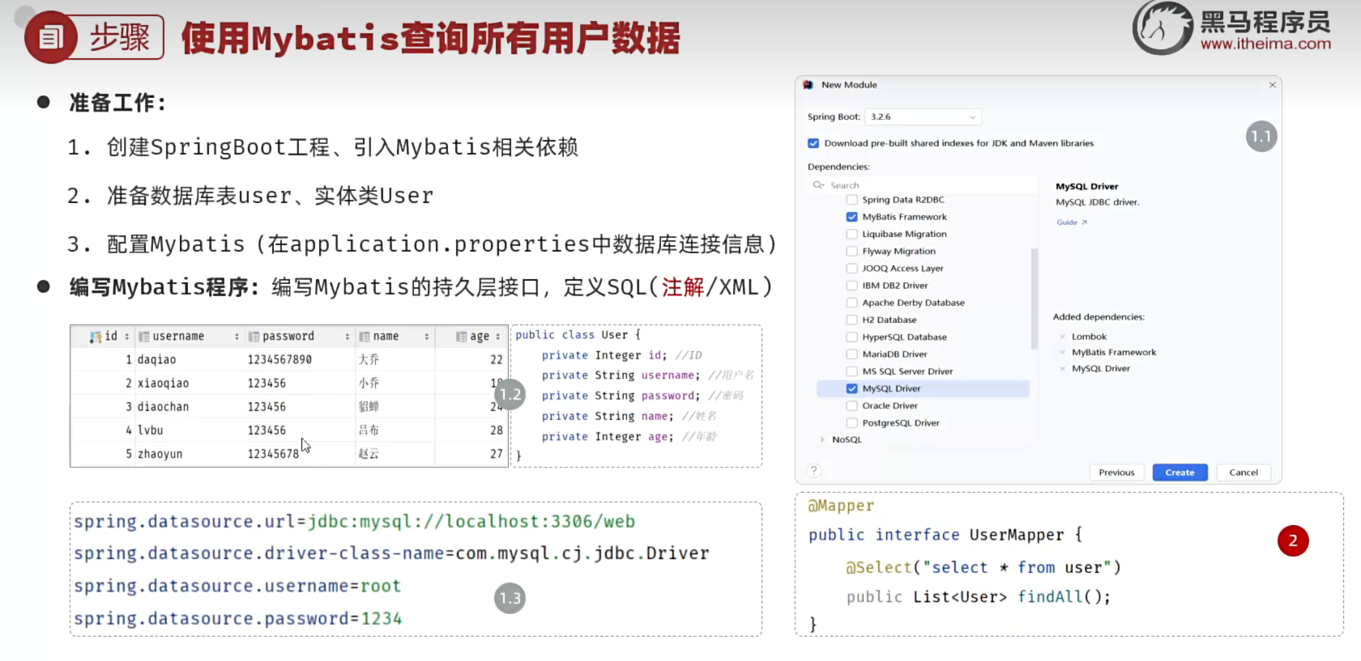Click the spring.datasource.driver-class-name line
This screenshot has width=1361, height=661.
(x=391, y=553)
